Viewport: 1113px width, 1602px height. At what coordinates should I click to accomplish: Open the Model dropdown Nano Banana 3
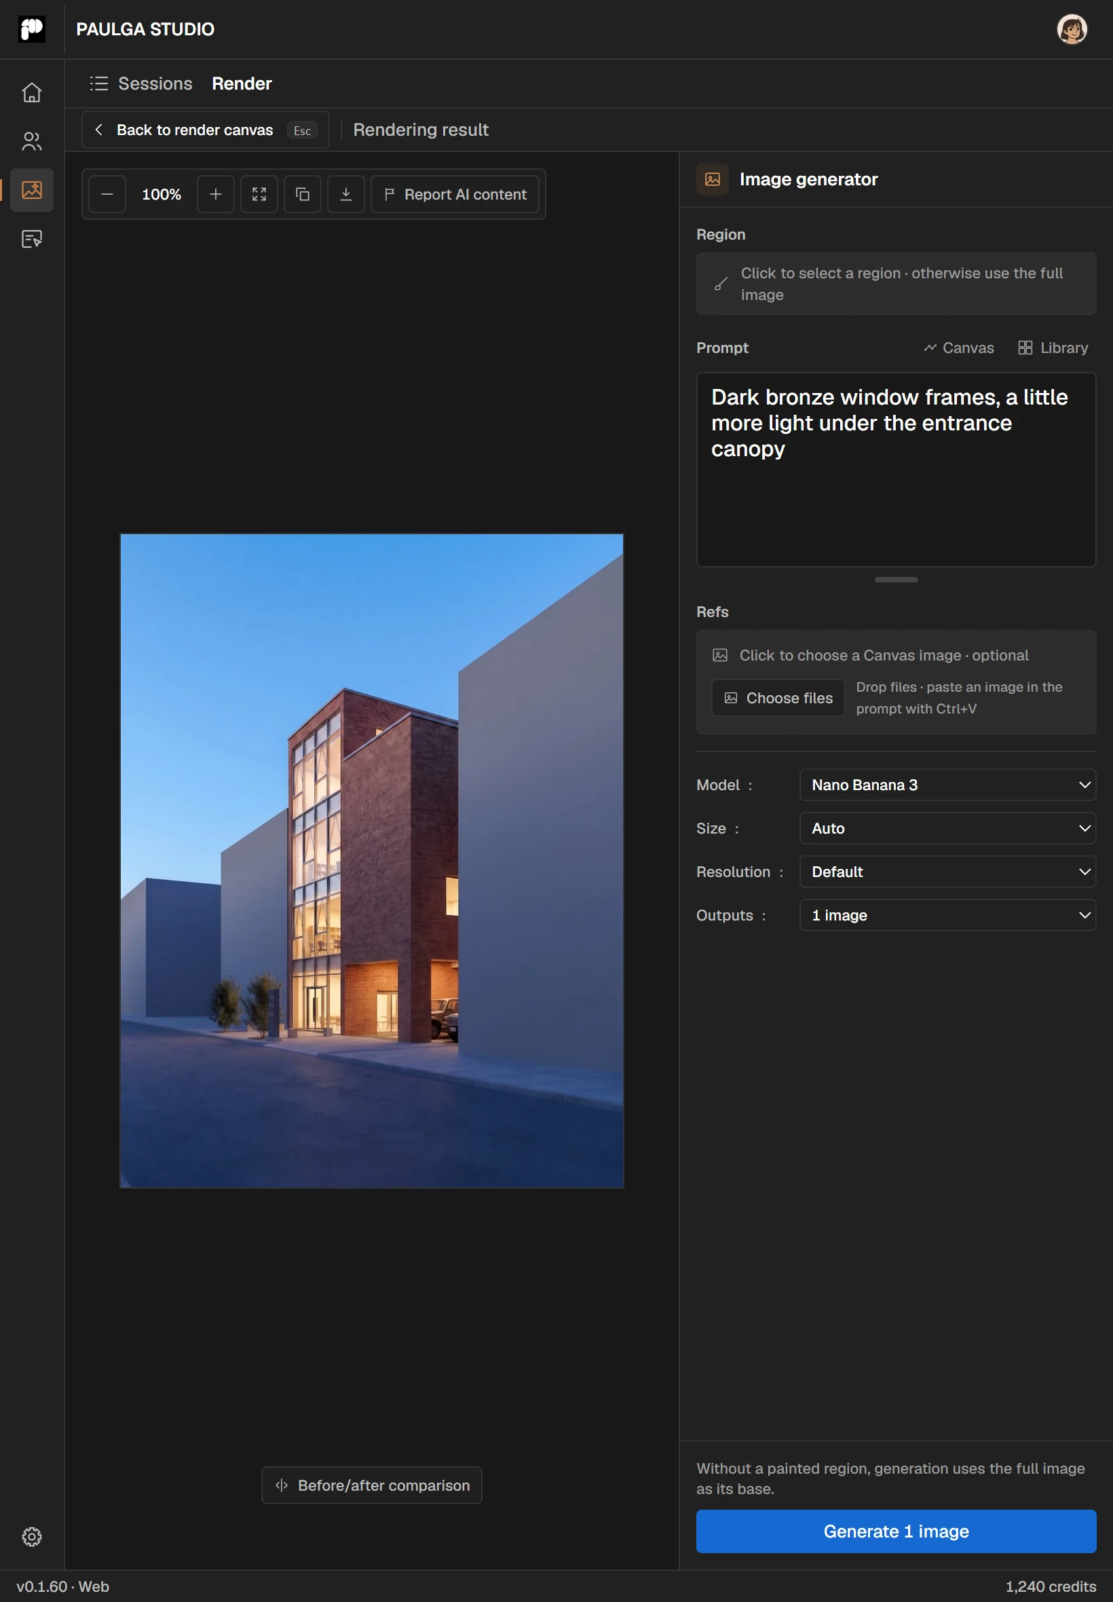click(x=947, y=785)
